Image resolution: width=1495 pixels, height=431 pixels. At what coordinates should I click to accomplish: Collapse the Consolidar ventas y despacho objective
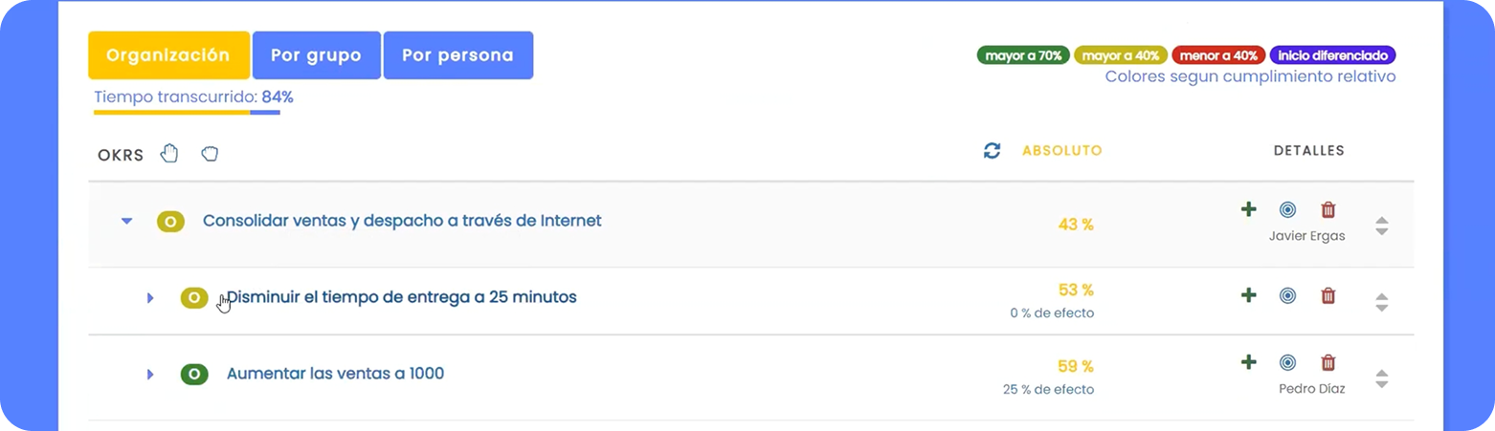click(x=126, y=221)
